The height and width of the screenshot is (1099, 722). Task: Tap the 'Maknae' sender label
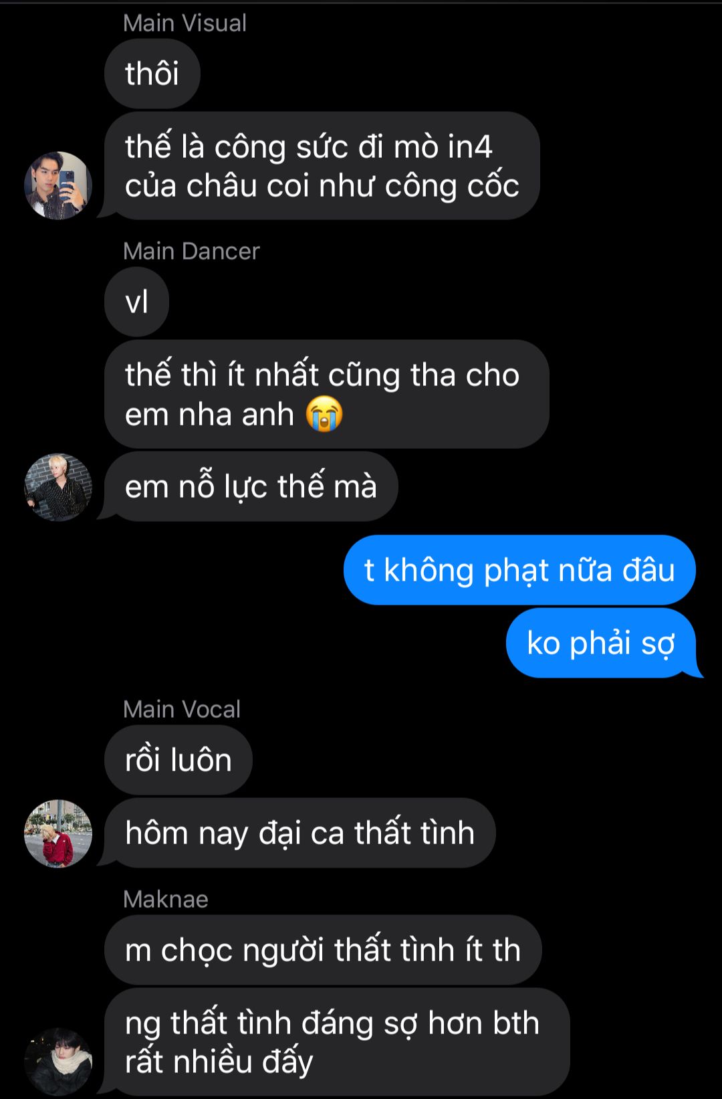tap(166, 900)
